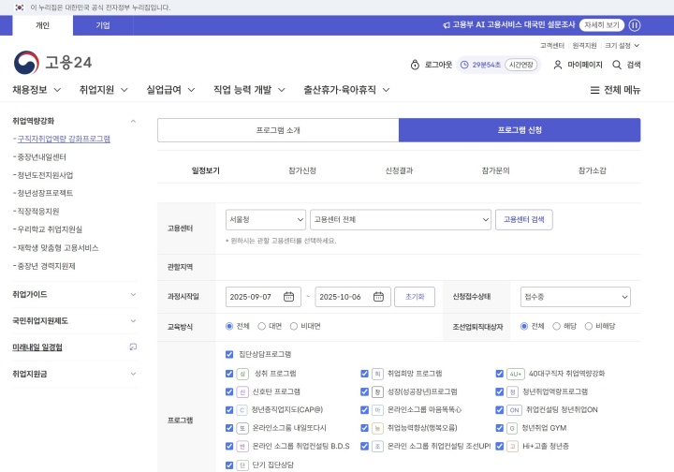The height and width of the screenshot is (472, 674).
Task: Click the 40대구직자 4U+ badge icon
Action: [515, 374]
